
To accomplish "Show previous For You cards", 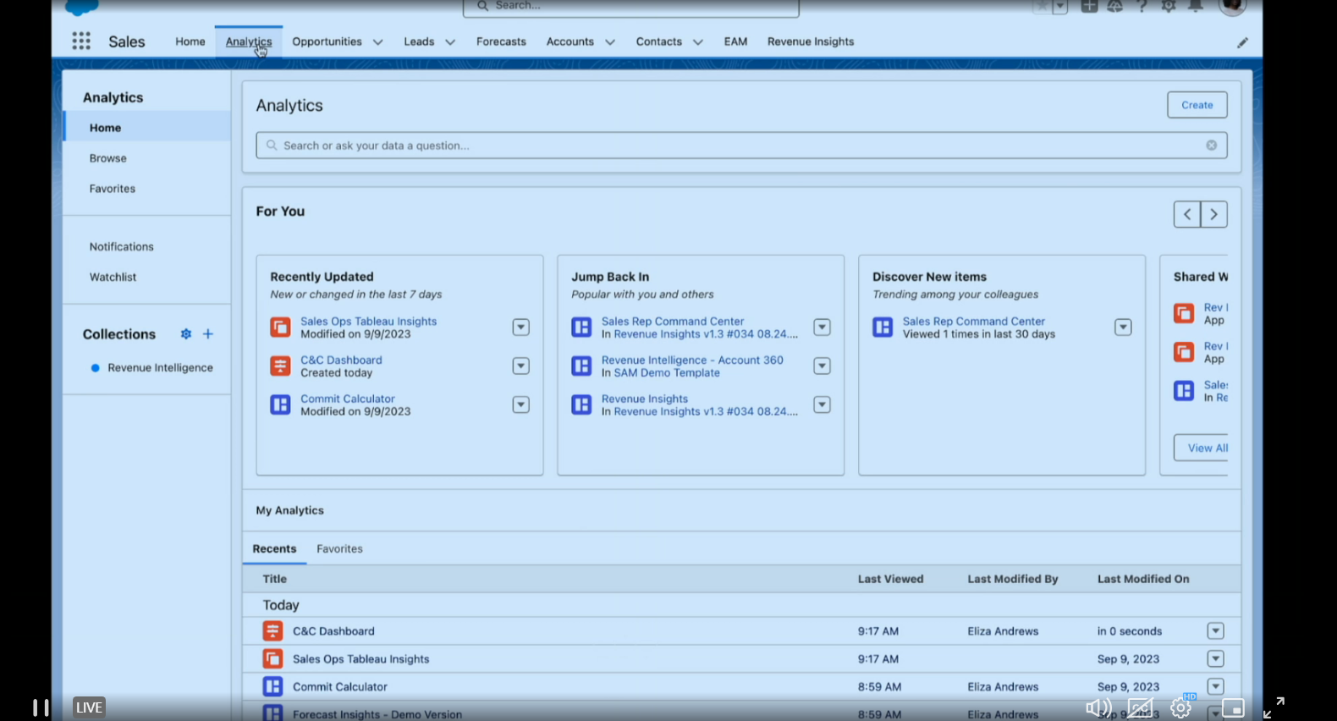I will click(1187, 214).
